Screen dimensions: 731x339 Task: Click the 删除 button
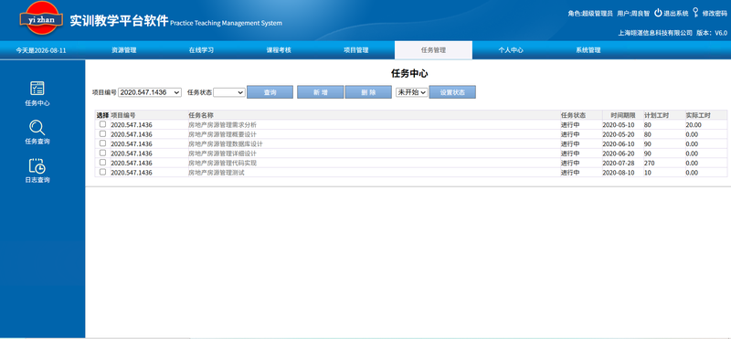pyautogui.click(x=368, y=92)
